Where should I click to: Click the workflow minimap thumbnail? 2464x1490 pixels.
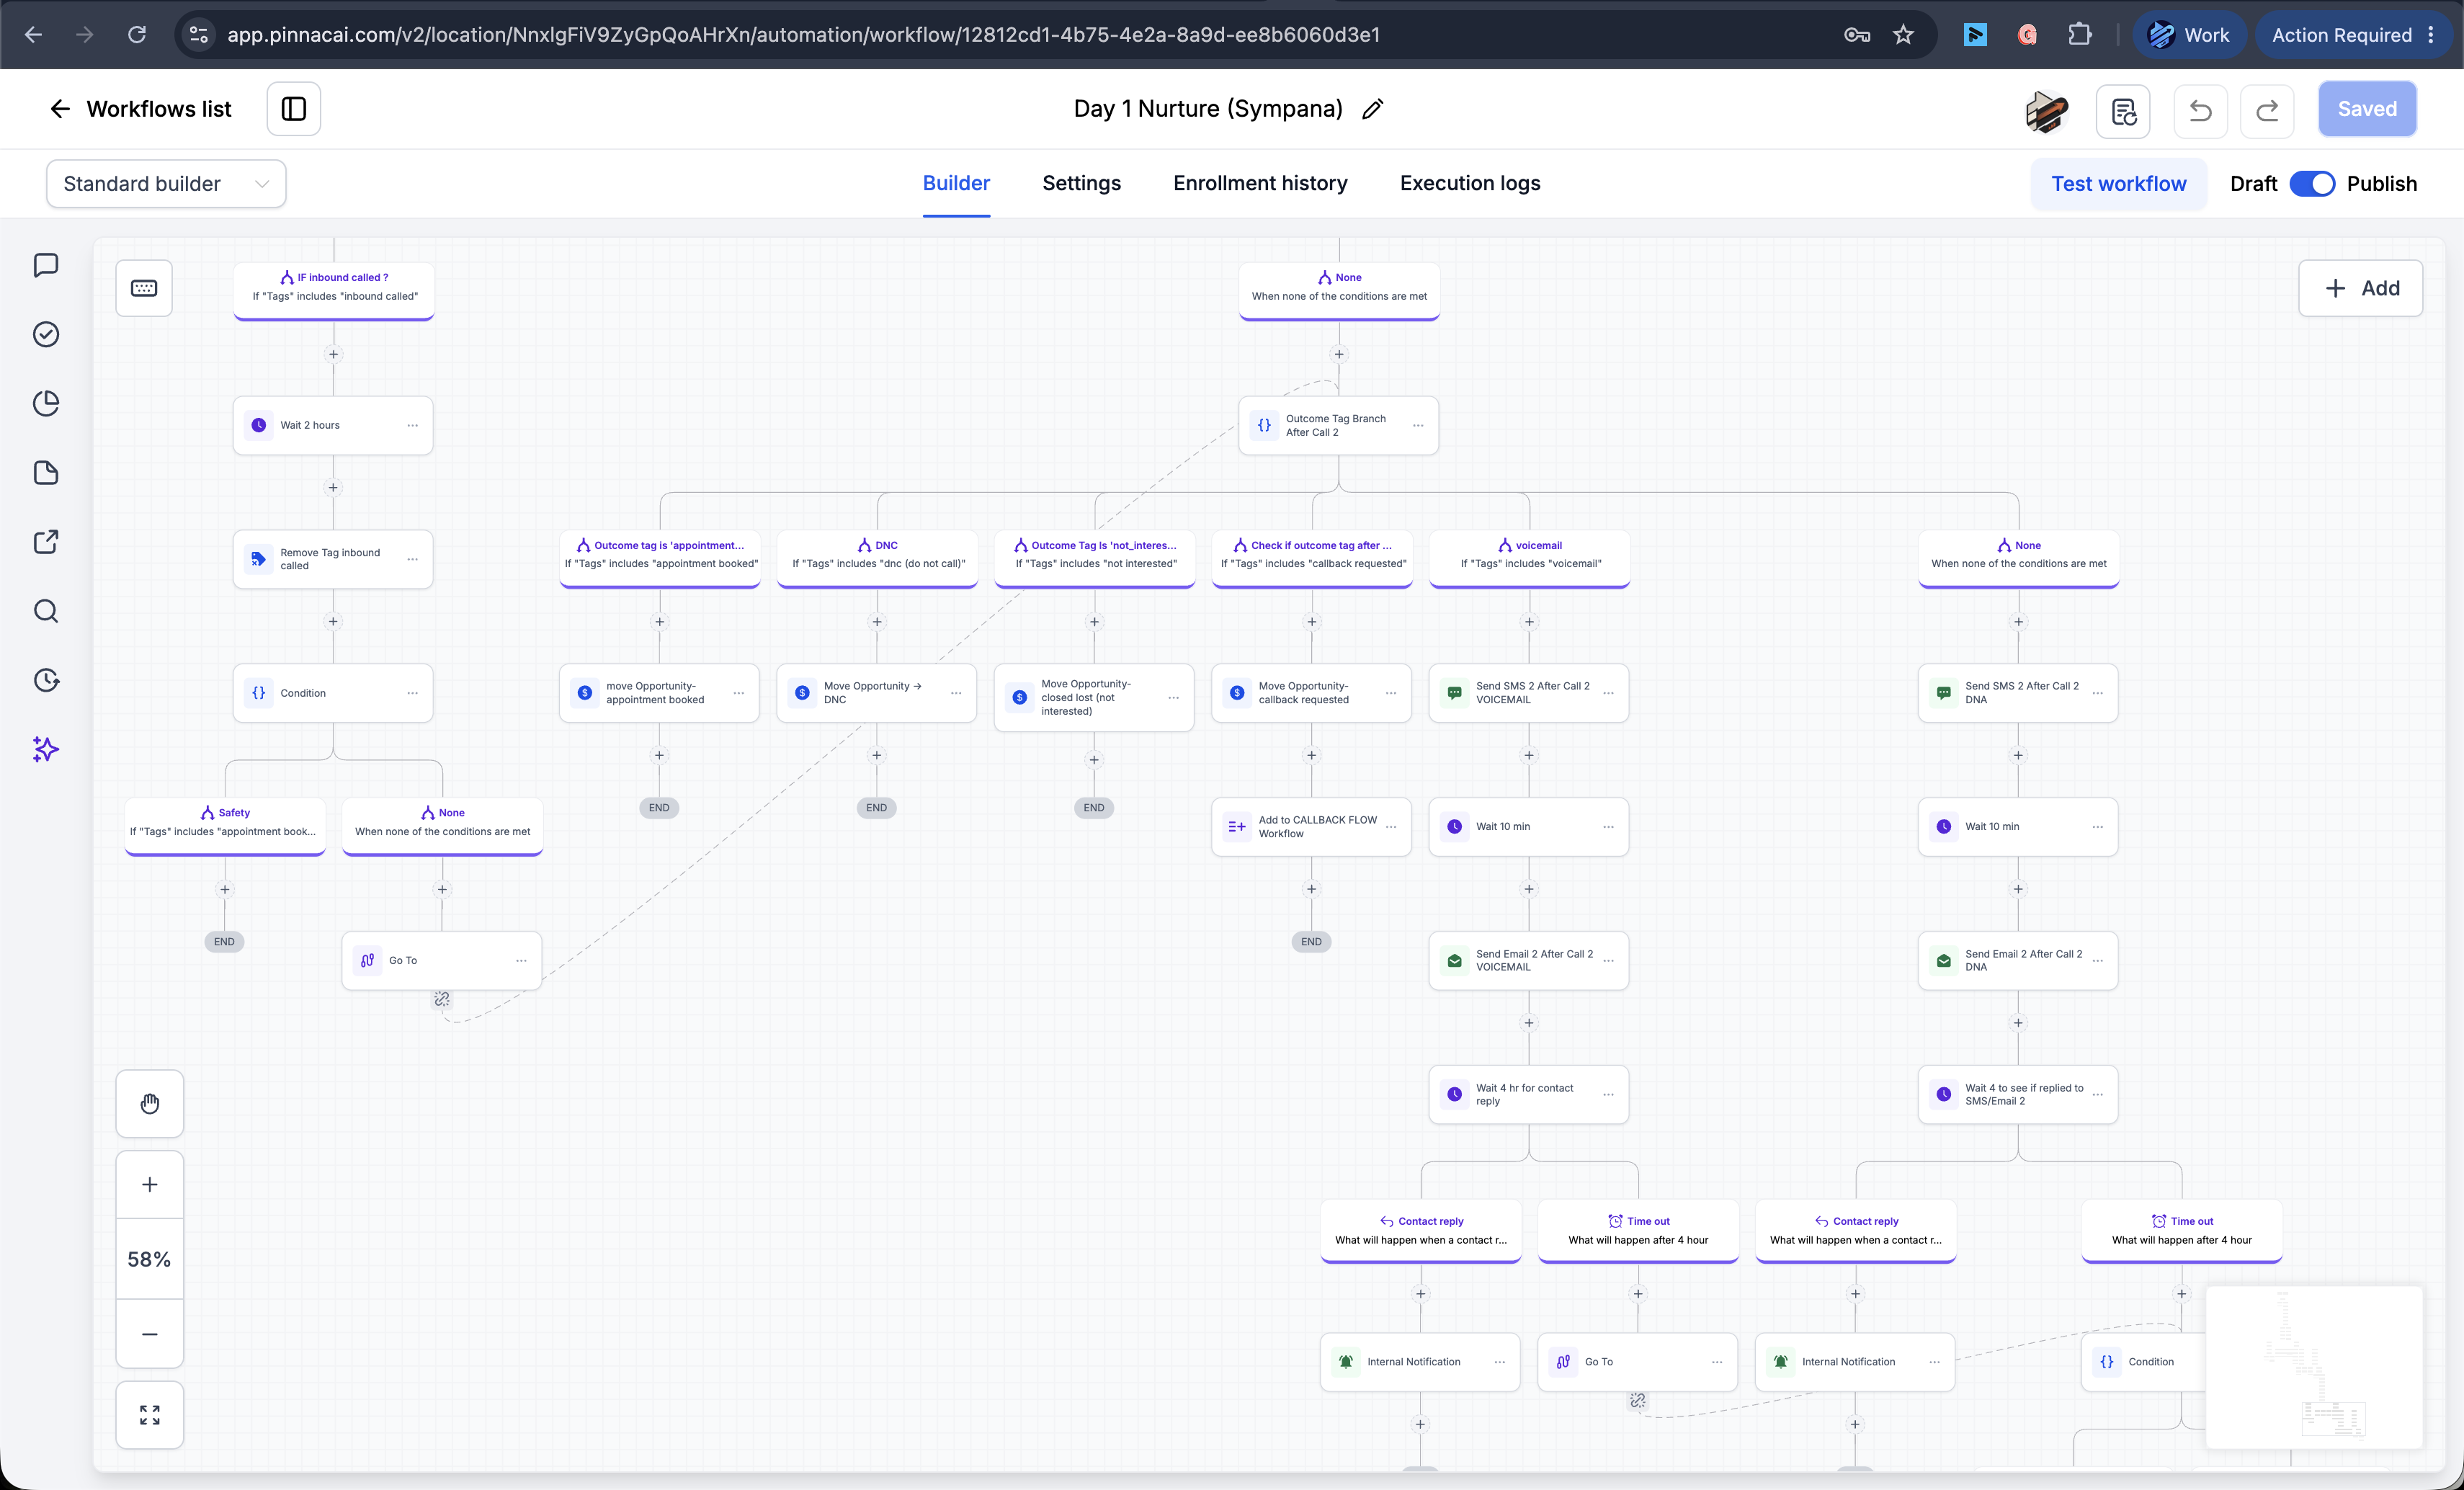2314,1367
